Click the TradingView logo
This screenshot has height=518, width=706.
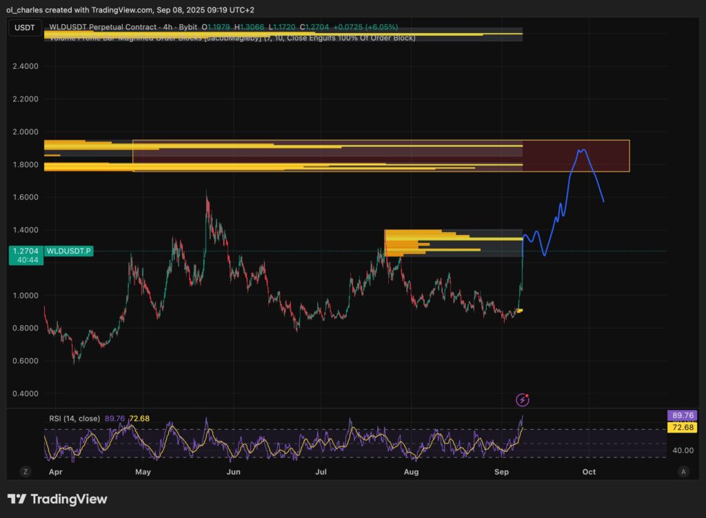coord(57,499)
